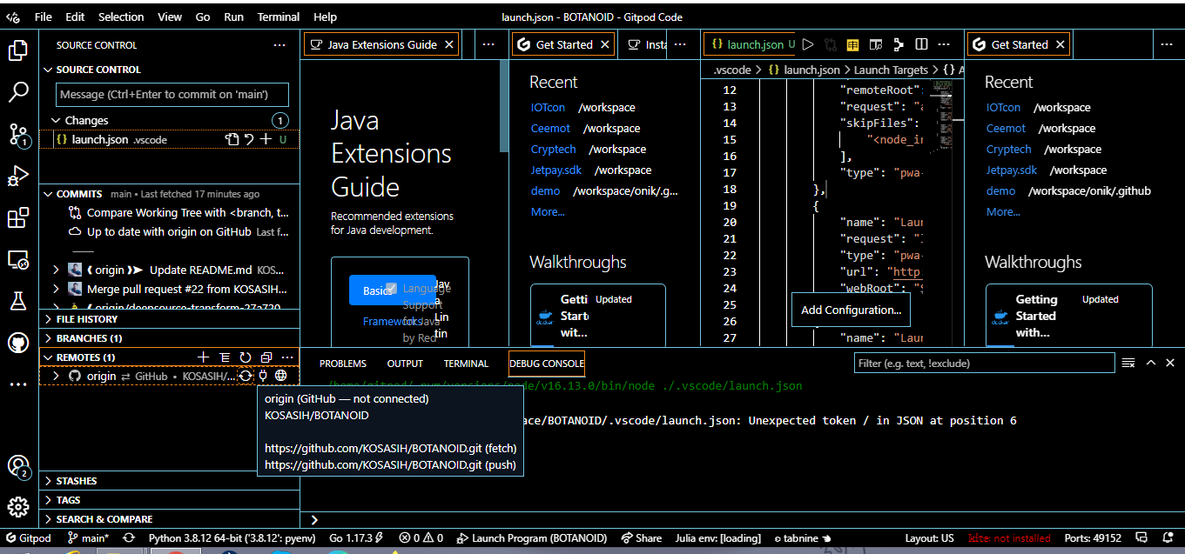
Task: Select the Debug Console tab
Action: pos(547,364)
